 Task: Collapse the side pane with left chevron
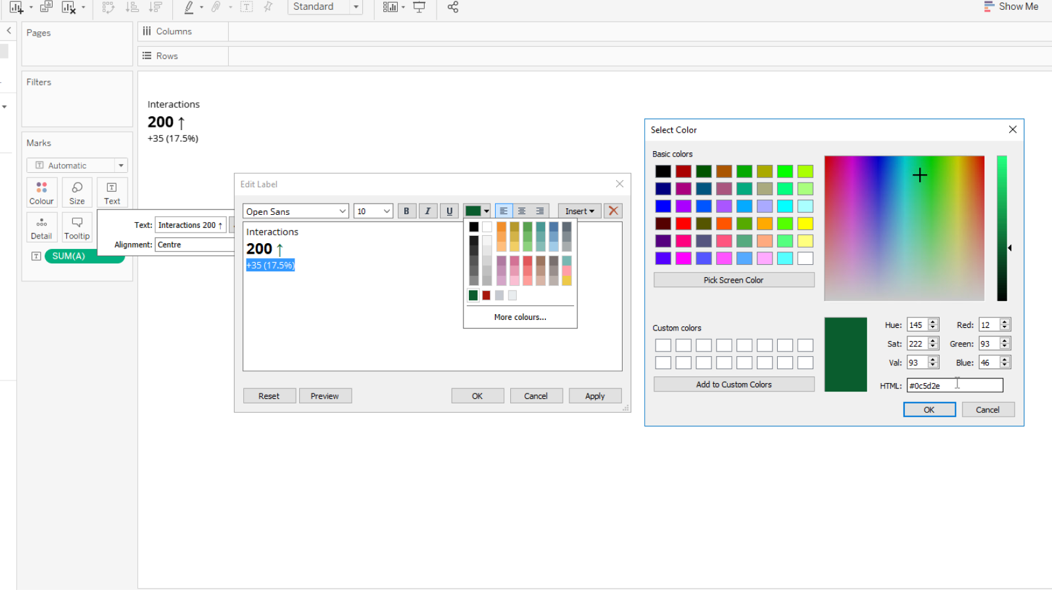(9, 30)
